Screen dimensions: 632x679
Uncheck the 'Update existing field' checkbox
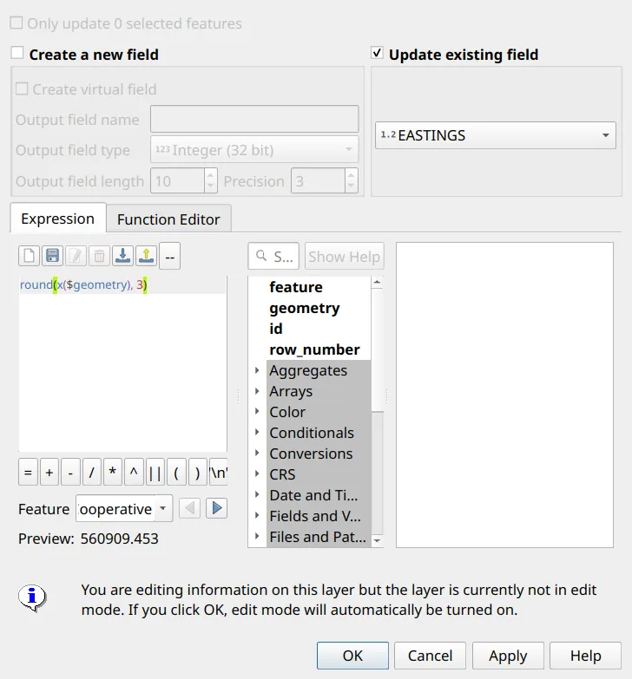(377, 53)
